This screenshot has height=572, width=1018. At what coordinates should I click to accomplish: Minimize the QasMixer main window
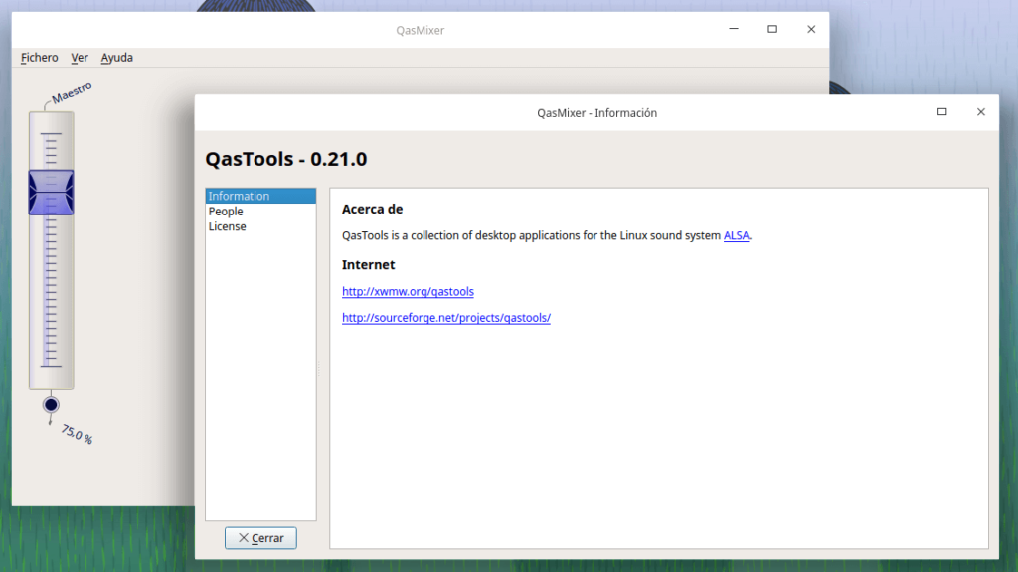(734, 29)
